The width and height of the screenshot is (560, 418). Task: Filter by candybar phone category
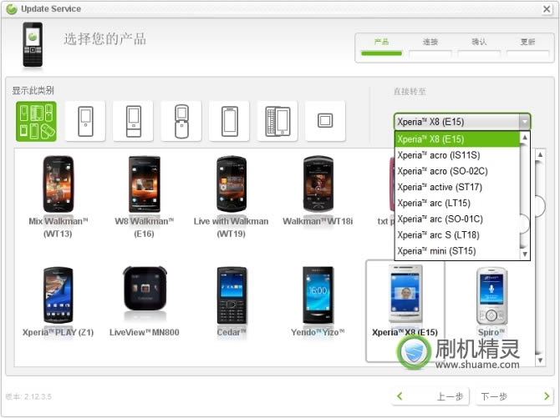pos(84,122)
